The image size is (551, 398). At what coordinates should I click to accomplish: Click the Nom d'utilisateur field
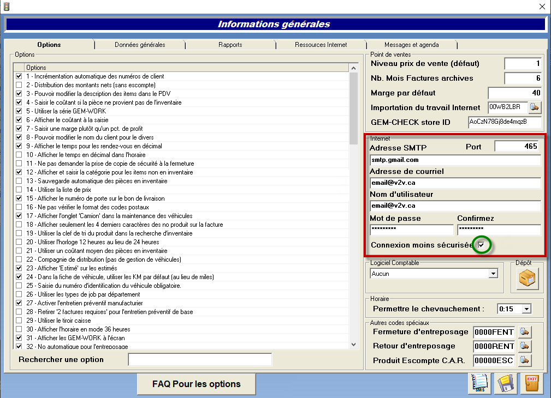pos(455,206)
